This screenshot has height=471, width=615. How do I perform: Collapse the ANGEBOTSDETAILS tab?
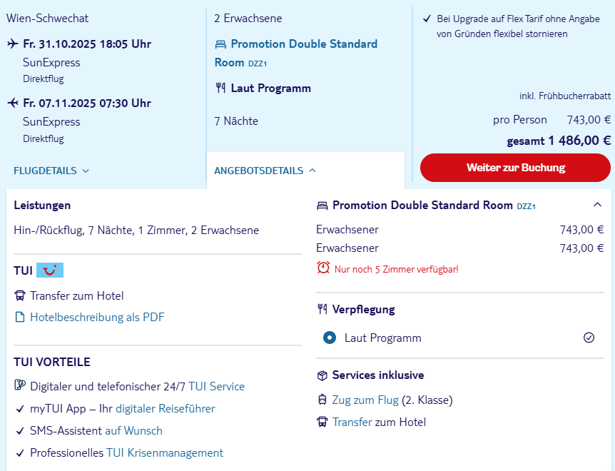(265, 171)
